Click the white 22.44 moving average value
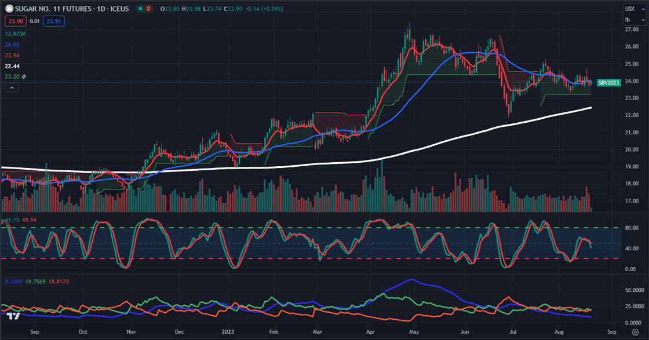The height and width of the screenshot is (340, 649). pyautogui.click(x=12, y=66)
